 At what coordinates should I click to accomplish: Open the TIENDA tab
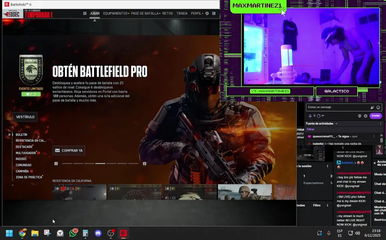coord(182,14)
